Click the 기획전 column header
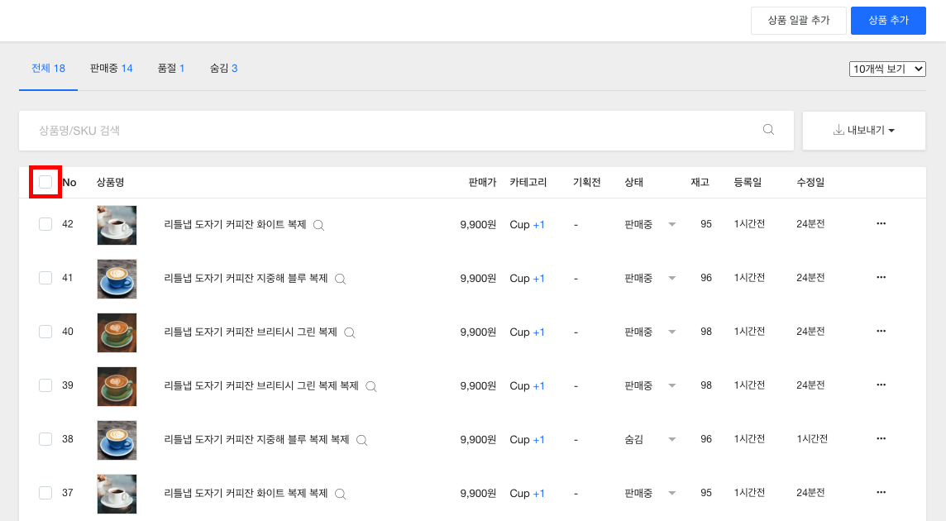Viewport: 946px width, 521px height. [x=586, y=182]
